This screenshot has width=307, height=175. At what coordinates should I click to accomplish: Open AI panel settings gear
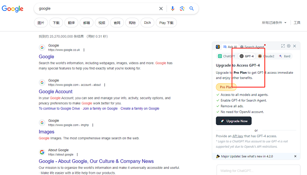[289, 46]
